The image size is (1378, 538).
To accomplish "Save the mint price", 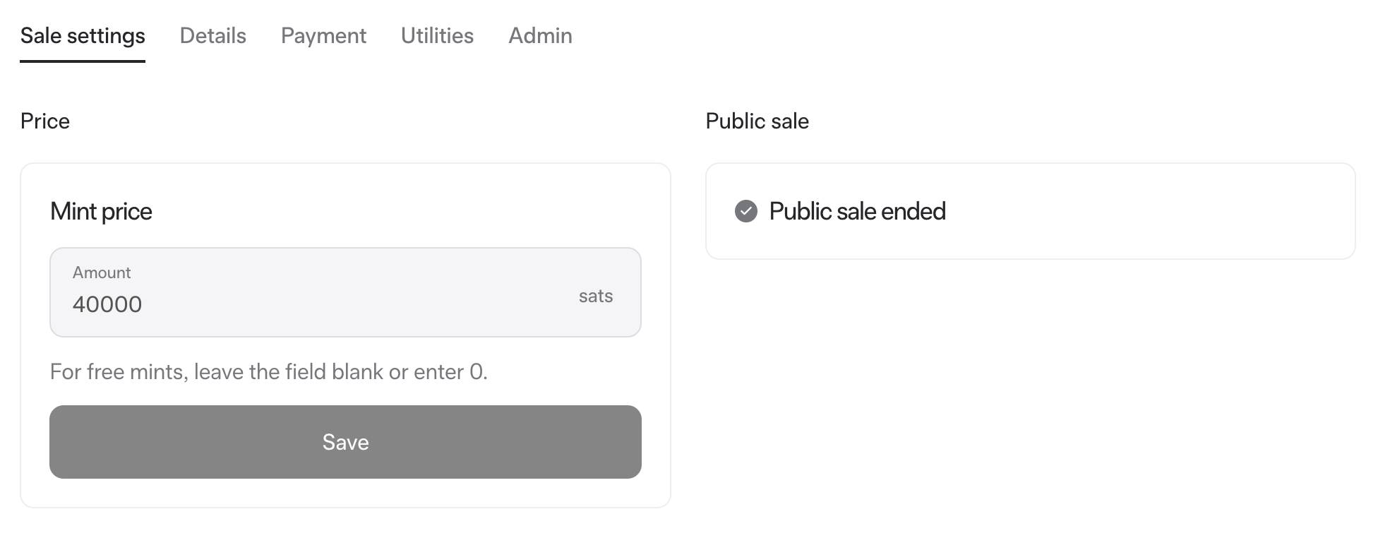I will [345, 442].
